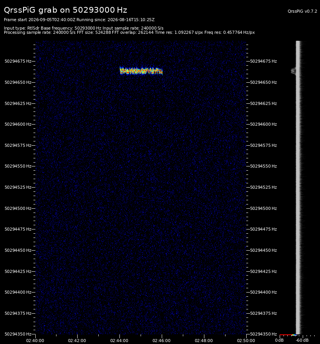Viewport: 320px width, 344px height.
Task: Click the 02:42:00 time axis label
Action: pyautogui.click(x=77, y=341)
